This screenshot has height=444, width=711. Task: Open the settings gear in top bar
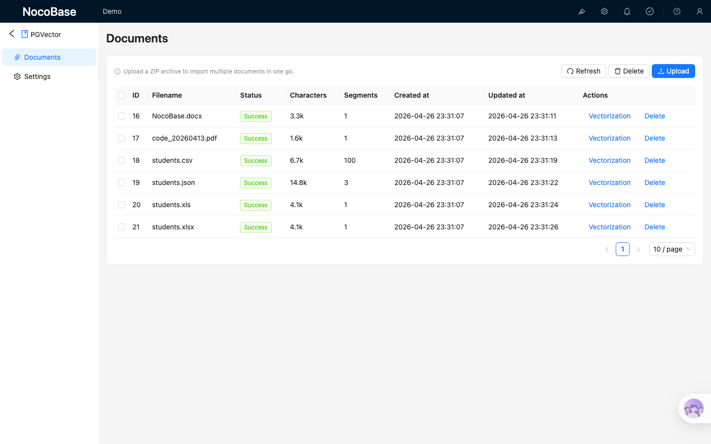(x=604, y=11)
